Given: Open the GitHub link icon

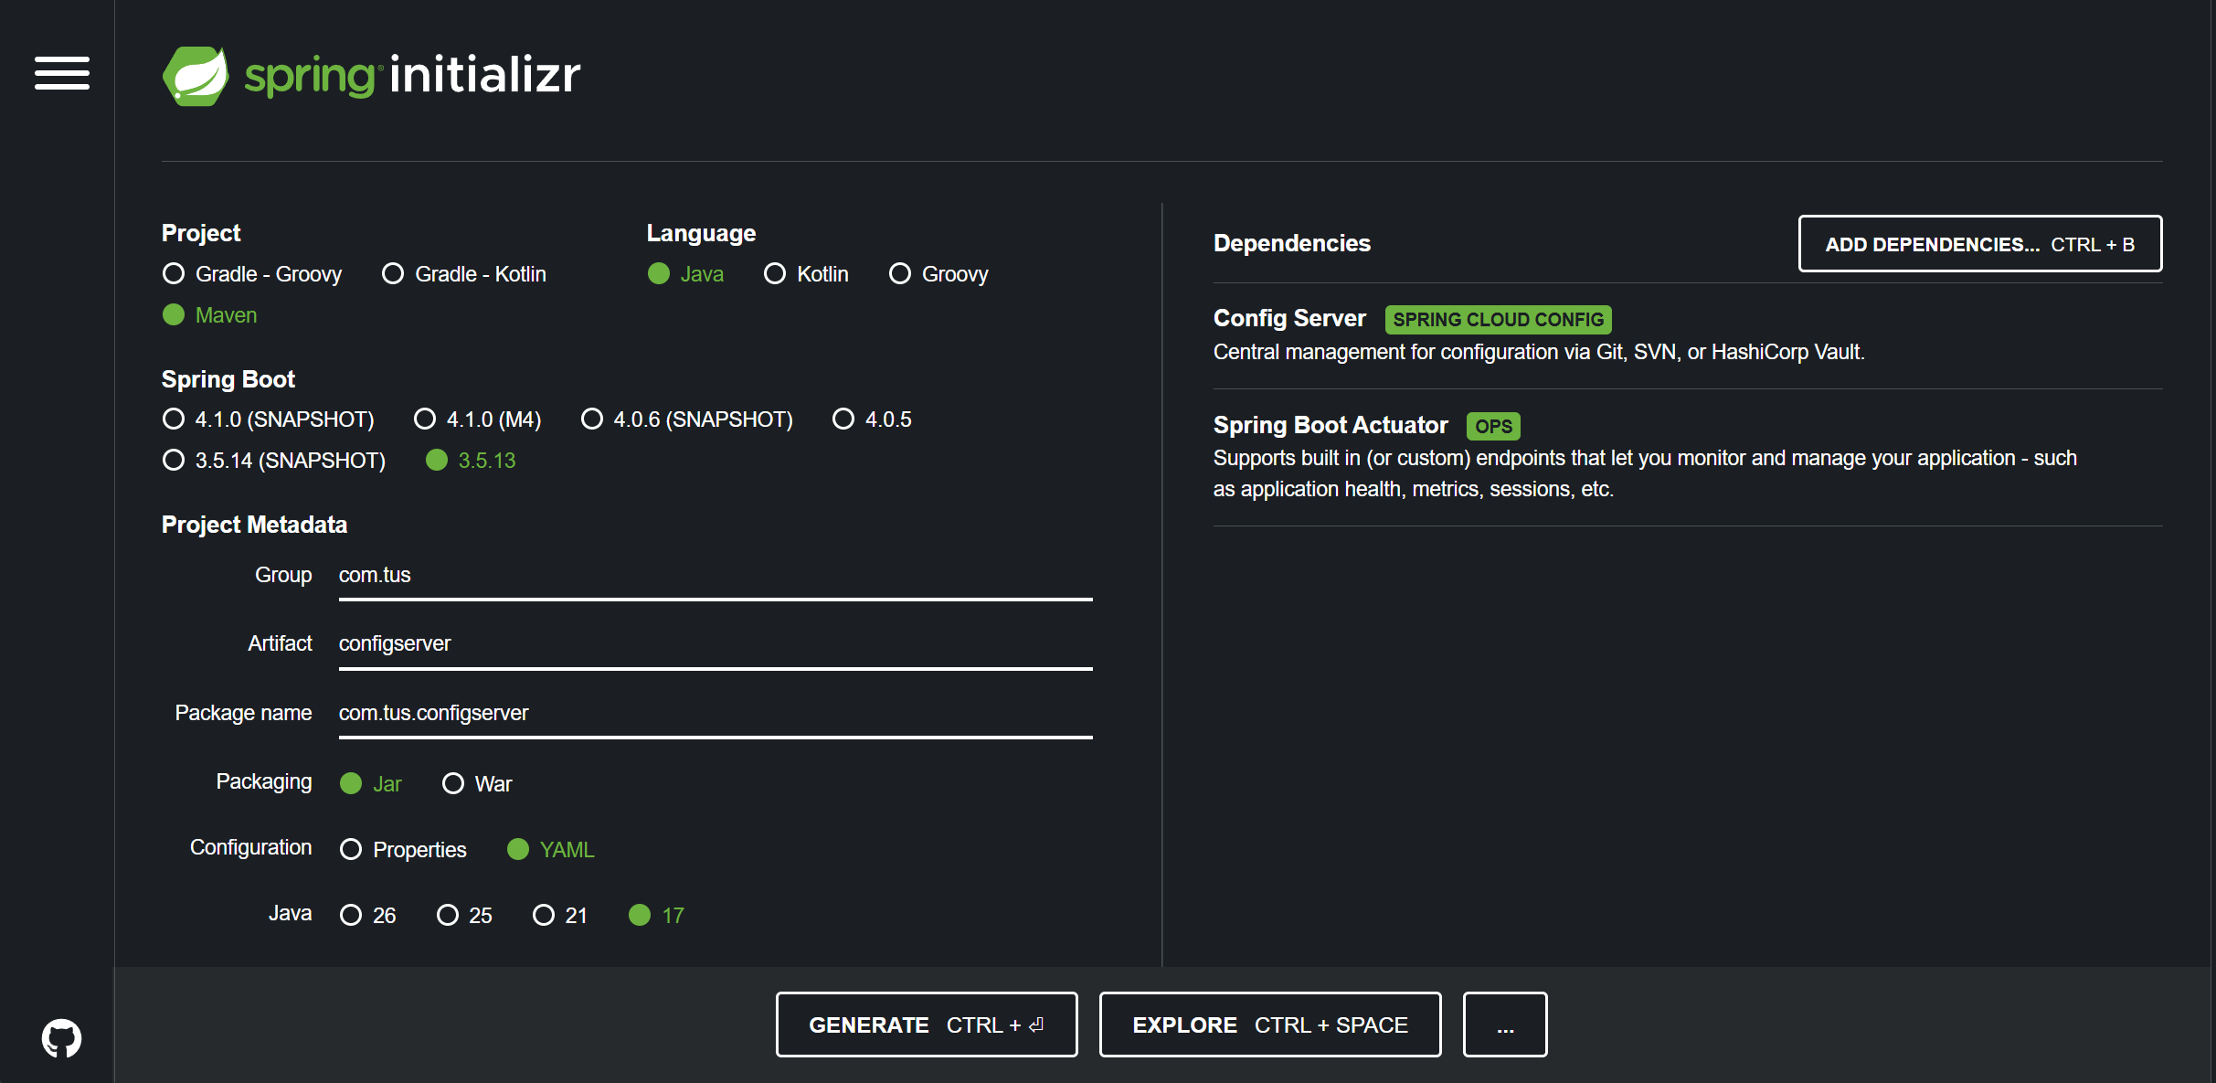Looking at the screenshot, I should coord(62,1038).
